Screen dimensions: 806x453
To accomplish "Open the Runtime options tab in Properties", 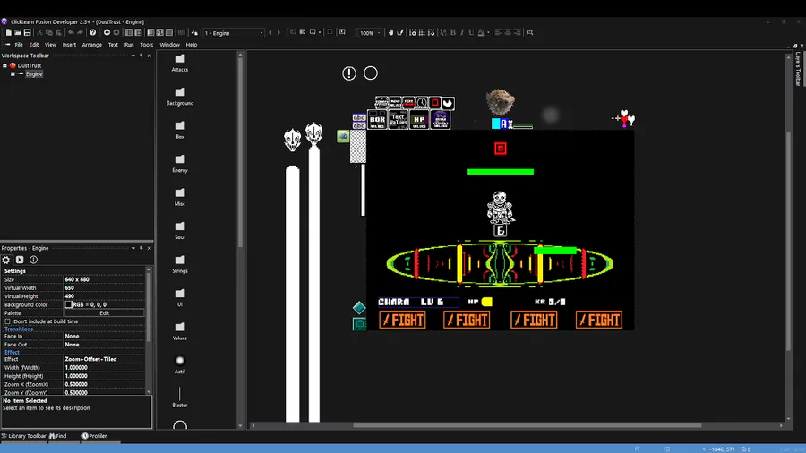I will [20, 260].
